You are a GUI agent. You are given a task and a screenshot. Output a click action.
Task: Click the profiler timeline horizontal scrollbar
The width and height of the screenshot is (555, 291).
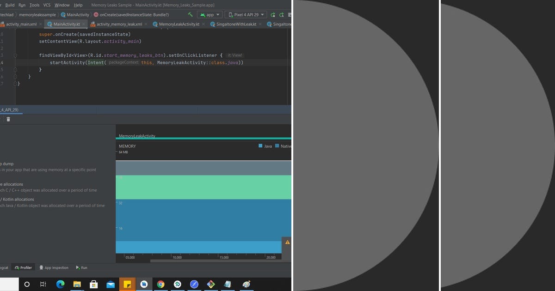click(x=221, y=261)
